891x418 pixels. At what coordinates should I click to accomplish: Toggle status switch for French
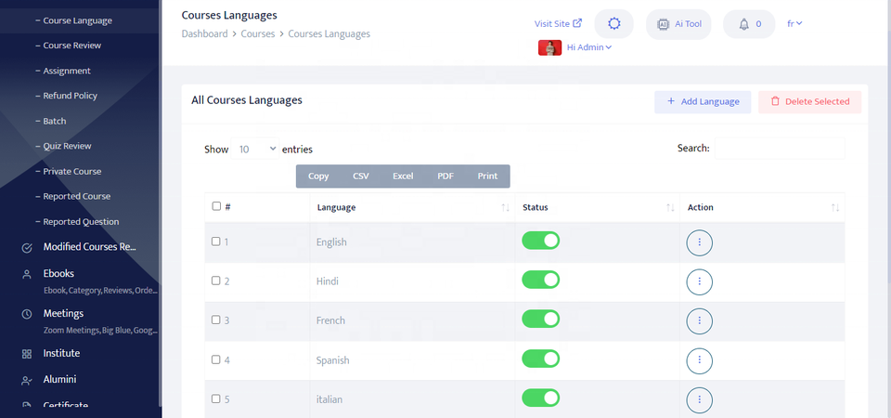coord(540,319)
